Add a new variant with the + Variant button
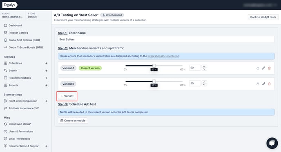The height and width of the screenshot is (152, 281). coord(67,96)
